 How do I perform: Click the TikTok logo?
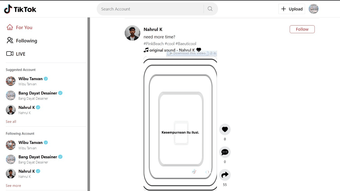(20, 9)
